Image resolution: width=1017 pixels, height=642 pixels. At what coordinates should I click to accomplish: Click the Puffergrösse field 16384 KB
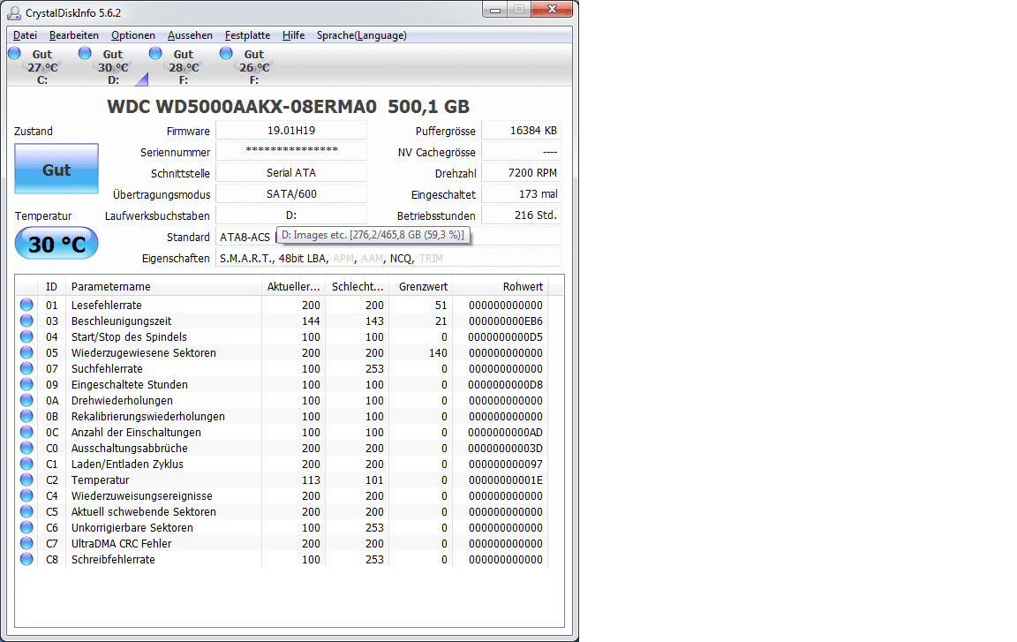[x=522, y=131]
